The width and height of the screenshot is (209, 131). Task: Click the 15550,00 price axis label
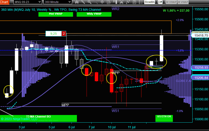201,9
